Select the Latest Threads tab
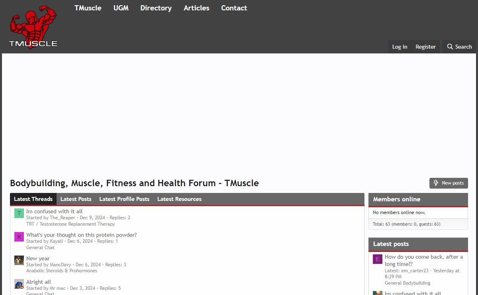This screenshot has height=295, width=478. [33, 199]
